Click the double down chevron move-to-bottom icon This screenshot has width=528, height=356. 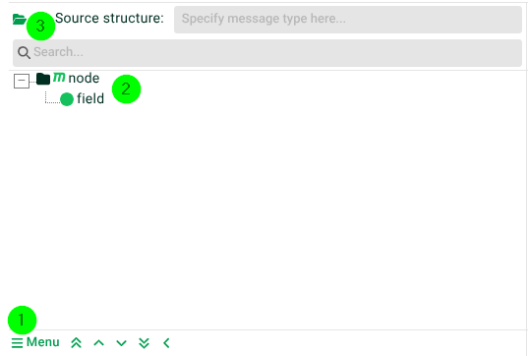pyautogui.click(x=145, y=343)
